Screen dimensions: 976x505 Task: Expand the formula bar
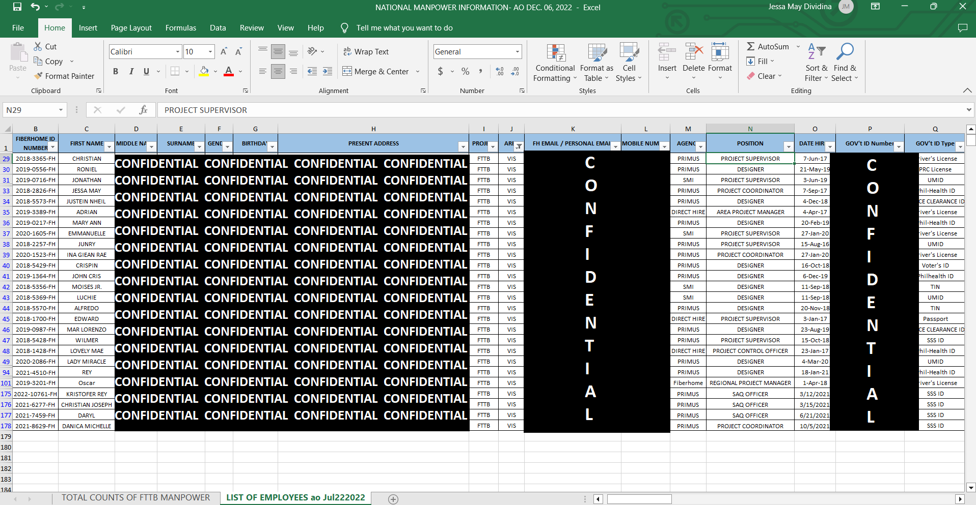tap(969, 110)
